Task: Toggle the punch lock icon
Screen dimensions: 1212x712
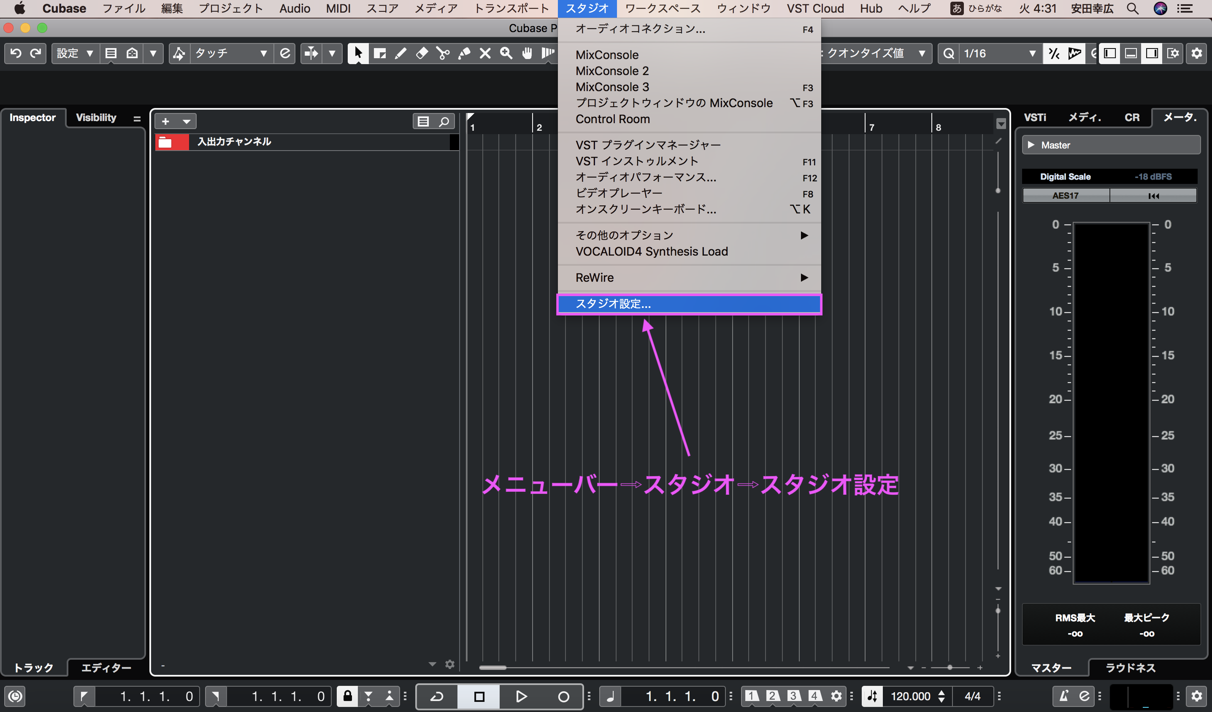Action: [347, 696]
